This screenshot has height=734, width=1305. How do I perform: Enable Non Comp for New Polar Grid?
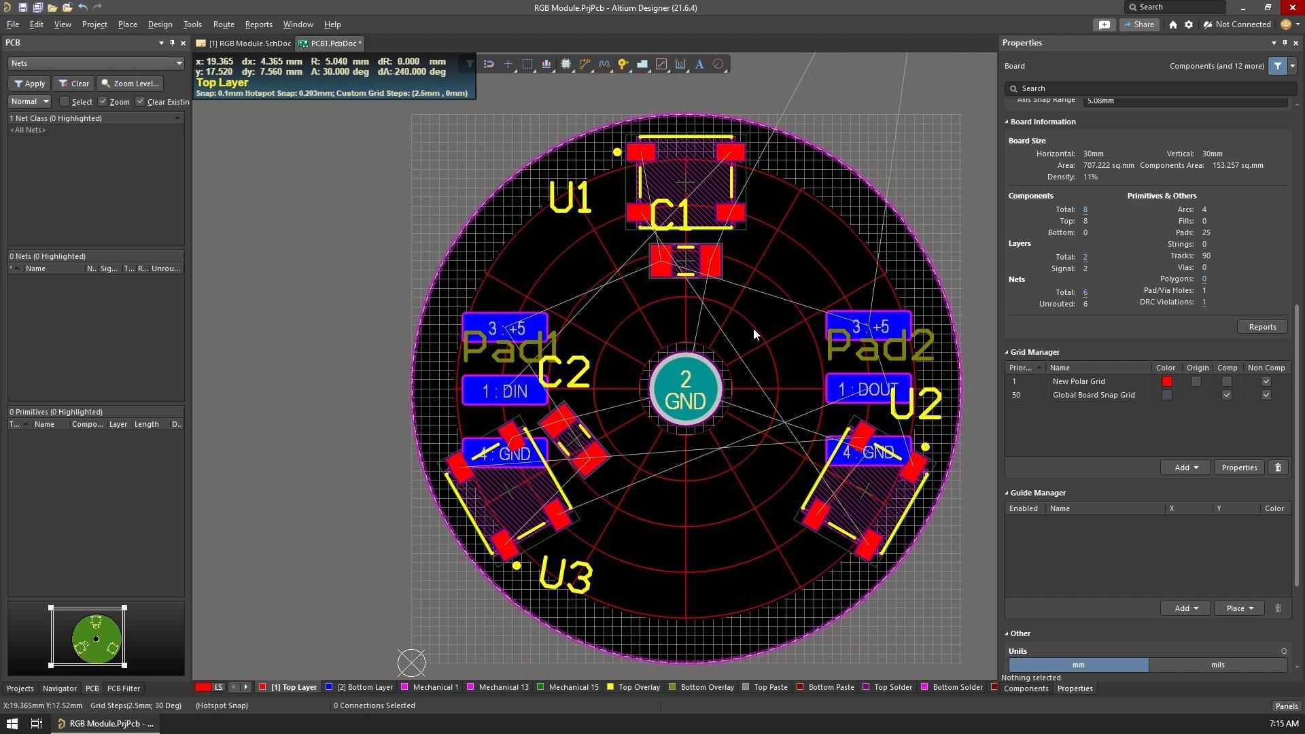(x=1266, y=381)
